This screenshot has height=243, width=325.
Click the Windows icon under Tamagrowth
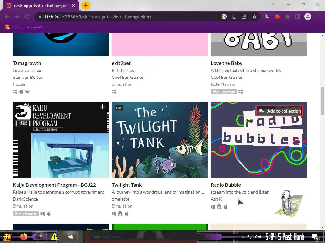[x=15, y=91]
